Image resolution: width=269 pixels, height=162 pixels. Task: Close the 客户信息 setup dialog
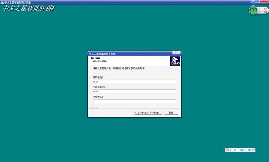[176, 53]
